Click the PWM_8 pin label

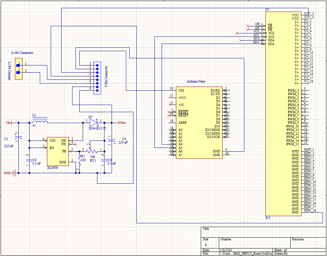[x=293, y=119]
